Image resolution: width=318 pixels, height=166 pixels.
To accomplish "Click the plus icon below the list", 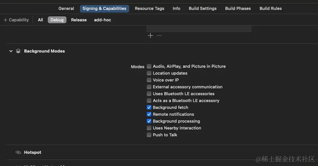I will [x=150, y=35].
